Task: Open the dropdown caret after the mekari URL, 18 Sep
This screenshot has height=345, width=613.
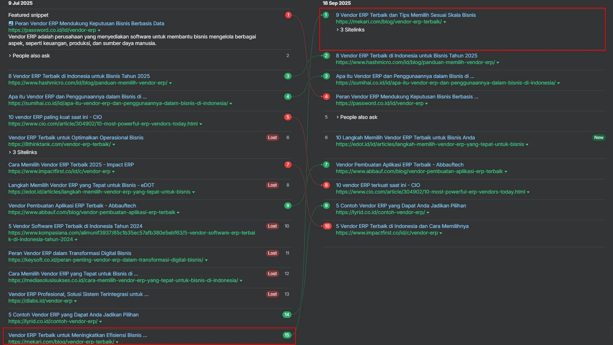Action: pyautogui.click(x=445, y=22)
